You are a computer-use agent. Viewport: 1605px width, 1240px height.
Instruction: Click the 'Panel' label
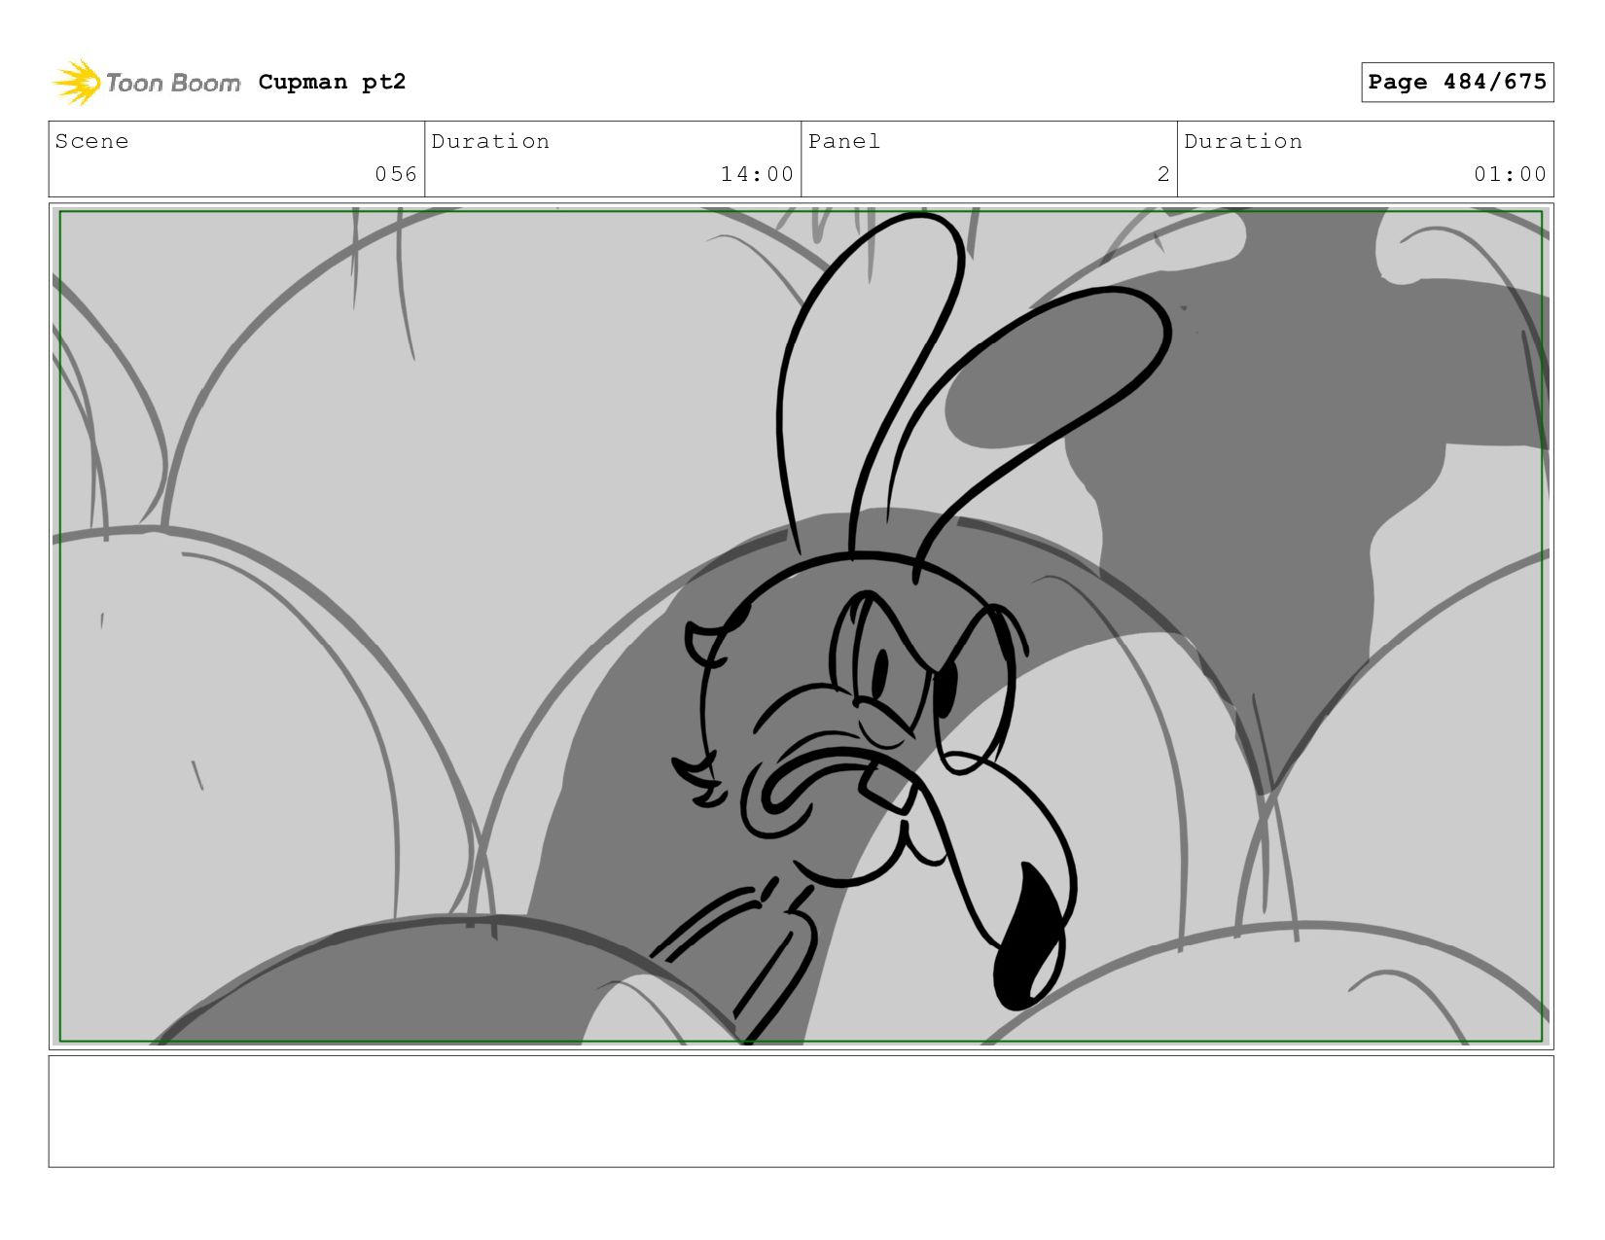(844, 141)
